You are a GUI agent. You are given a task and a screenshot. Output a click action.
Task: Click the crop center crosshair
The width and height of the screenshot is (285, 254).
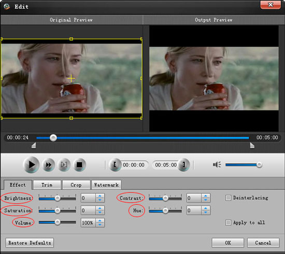click(x=72, y=78)
